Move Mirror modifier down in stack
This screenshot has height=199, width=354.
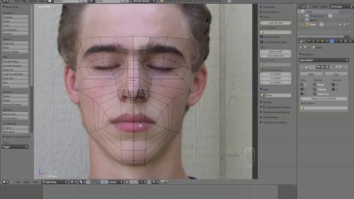coord(340,67)
